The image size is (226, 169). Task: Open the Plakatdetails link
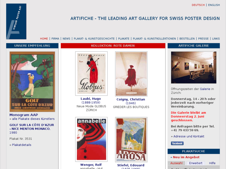(x=22, y=145)
